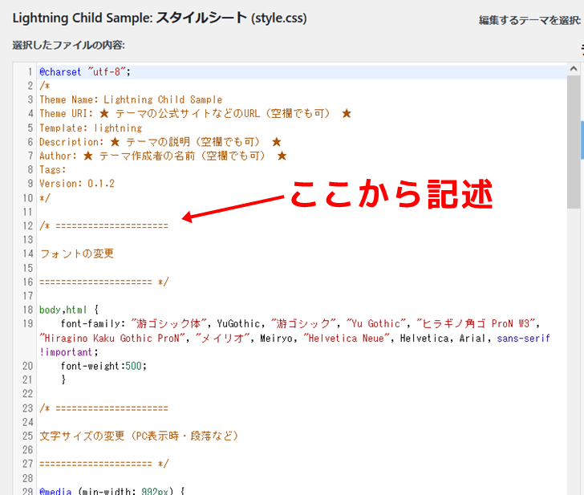
Task: Click line 1 '@charset "utf-8";'
Action: click(85, 72)
